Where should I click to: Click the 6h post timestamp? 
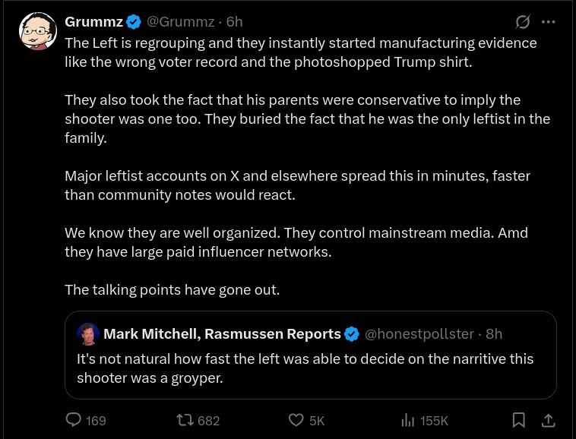click(x=234, y=22)
